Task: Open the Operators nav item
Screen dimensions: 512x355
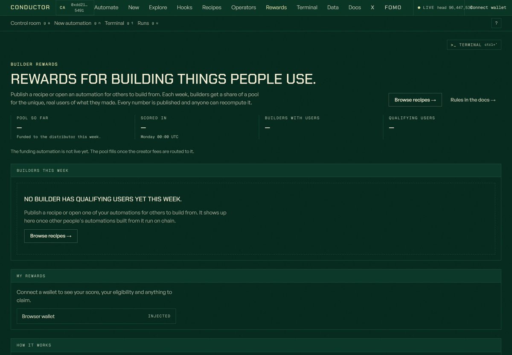Action: pos(244,7)
